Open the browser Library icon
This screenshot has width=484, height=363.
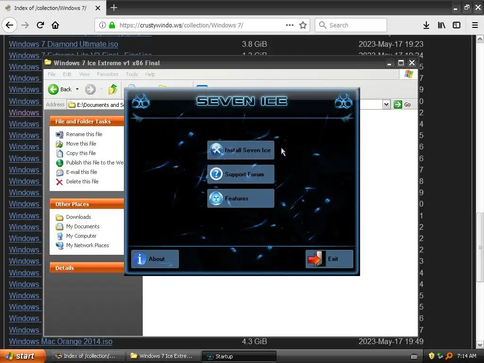[x=441, y=25]
